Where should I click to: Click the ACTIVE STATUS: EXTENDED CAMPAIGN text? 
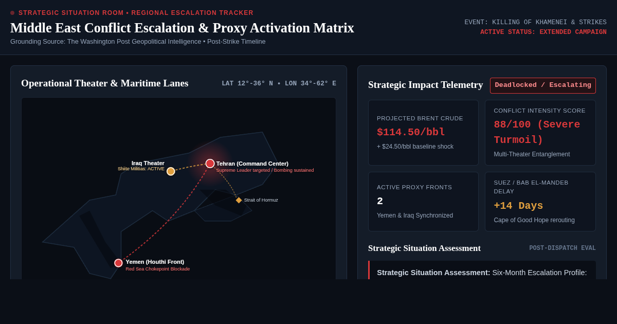pyautogui.click(x=543, y=32)
